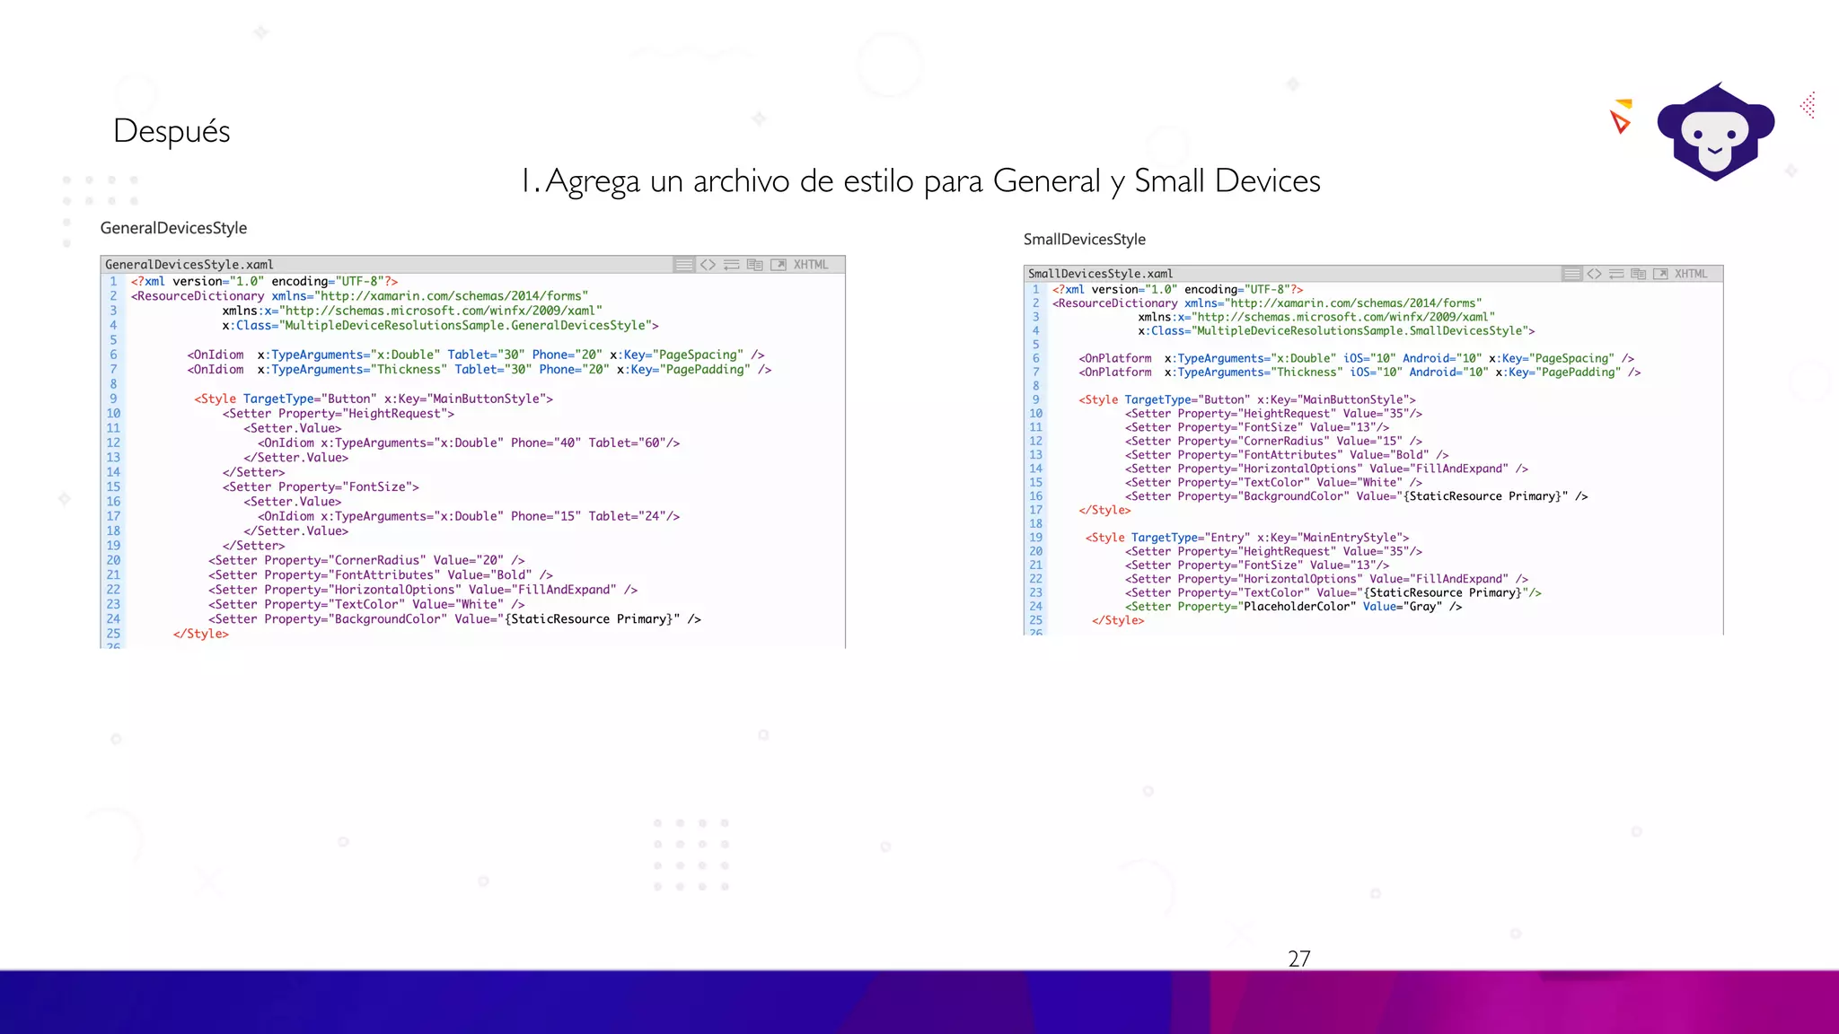The image size is (1839, 1034).
Task: Toggle line numbers in SmallDevicesStyle.xaml snippet
Action: click(x=1571, y=274)
